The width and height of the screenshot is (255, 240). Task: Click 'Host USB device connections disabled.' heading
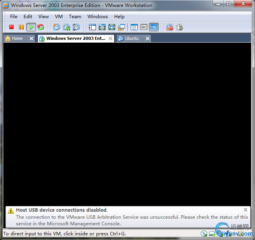click(62, 210)
